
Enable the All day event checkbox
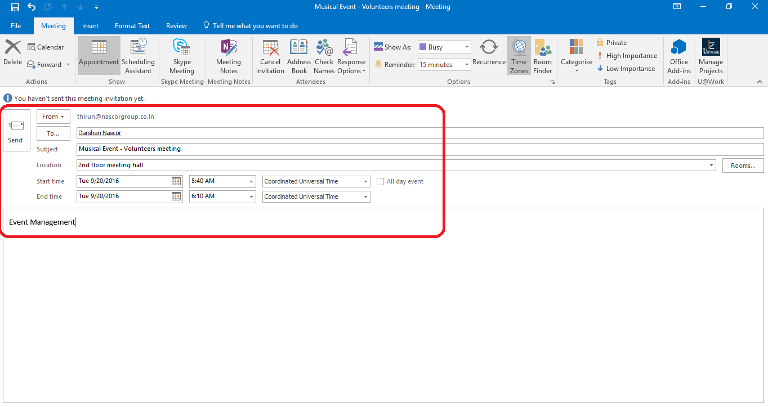[381, 181]
